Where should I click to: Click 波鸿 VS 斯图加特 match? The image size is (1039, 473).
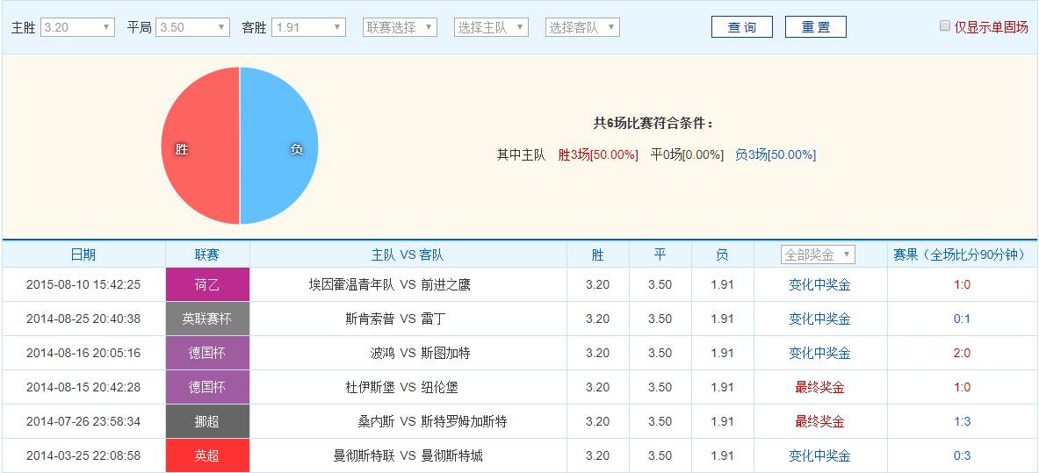coord(421,353)
